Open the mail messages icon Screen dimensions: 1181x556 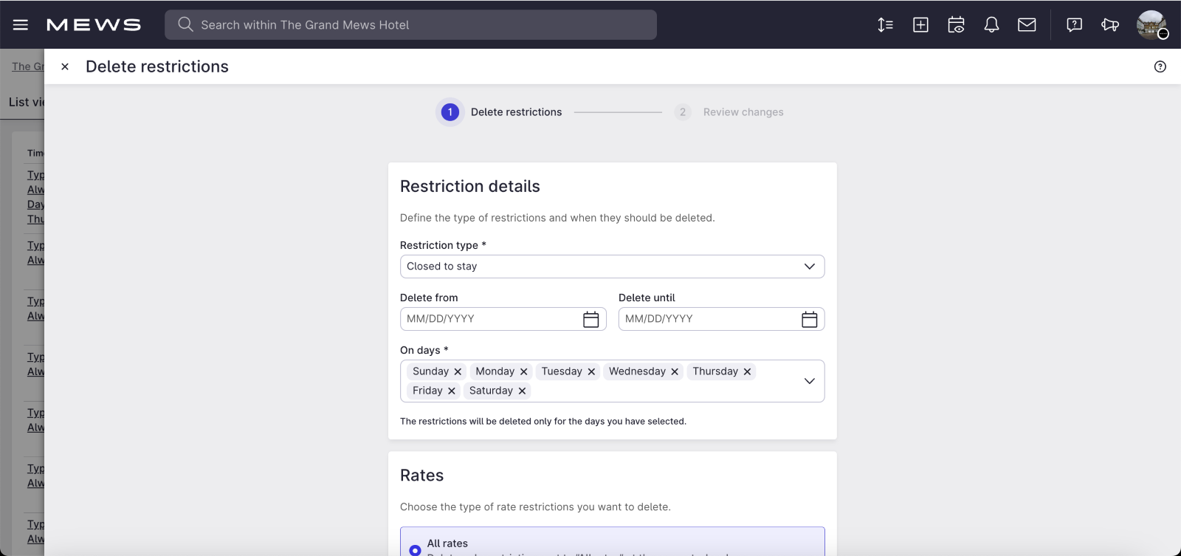[x=1027, y=25]
